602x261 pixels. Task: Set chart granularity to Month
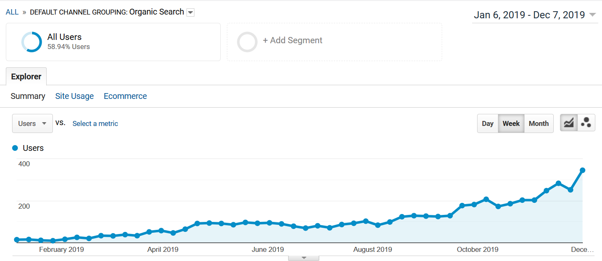[538, 123]
